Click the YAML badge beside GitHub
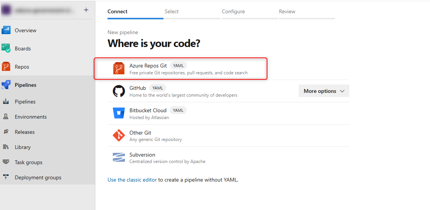This screenshot has height=210, width=430. pyautogui.click(x=158, y=88)
